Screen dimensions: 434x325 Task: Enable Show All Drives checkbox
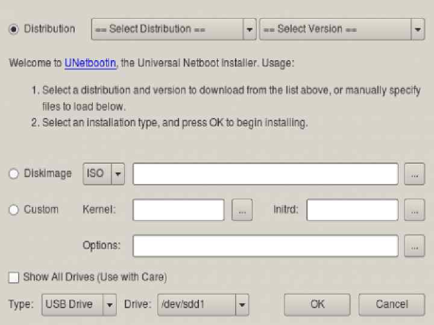coord(13,277)
